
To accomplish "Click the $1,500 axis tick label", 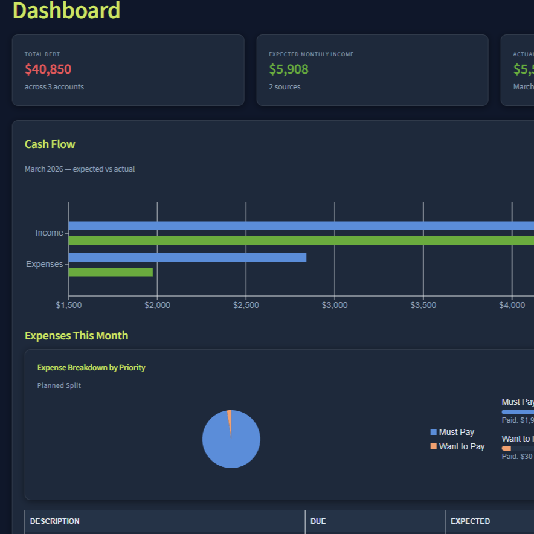I will (69, 305).
